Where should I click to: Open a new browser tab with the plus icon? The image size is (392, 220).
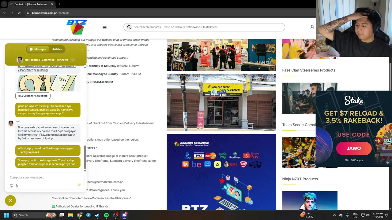tap(59, 4)
